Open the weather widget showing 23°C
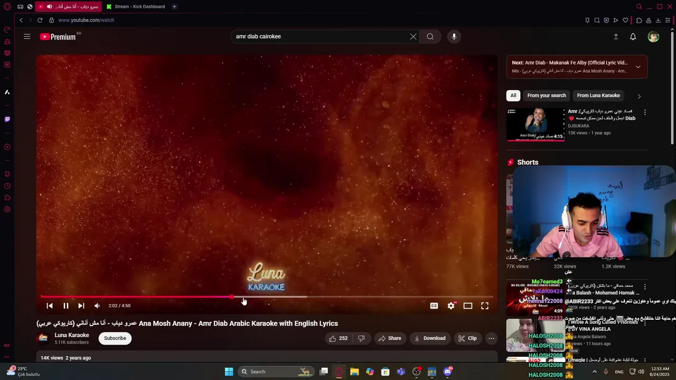Viewport: 676px width, 380px height. [22, 372]
